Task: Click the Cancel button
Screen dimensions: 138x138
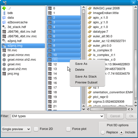Action: coord(115,116)
